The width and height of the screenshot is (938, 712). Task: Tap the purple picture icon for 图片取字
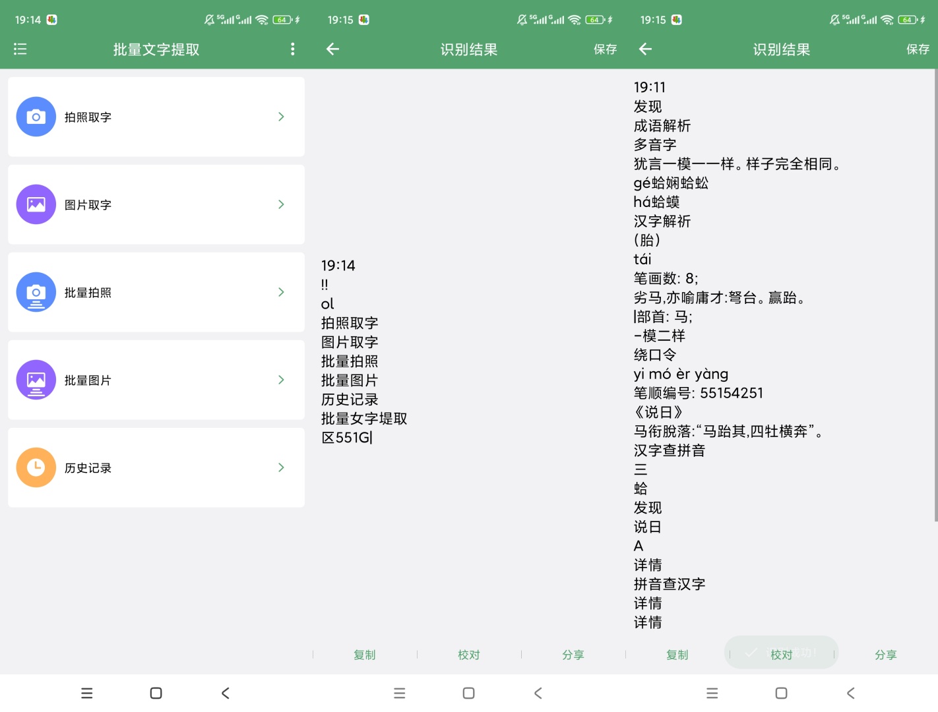click(x=36, y=204)
